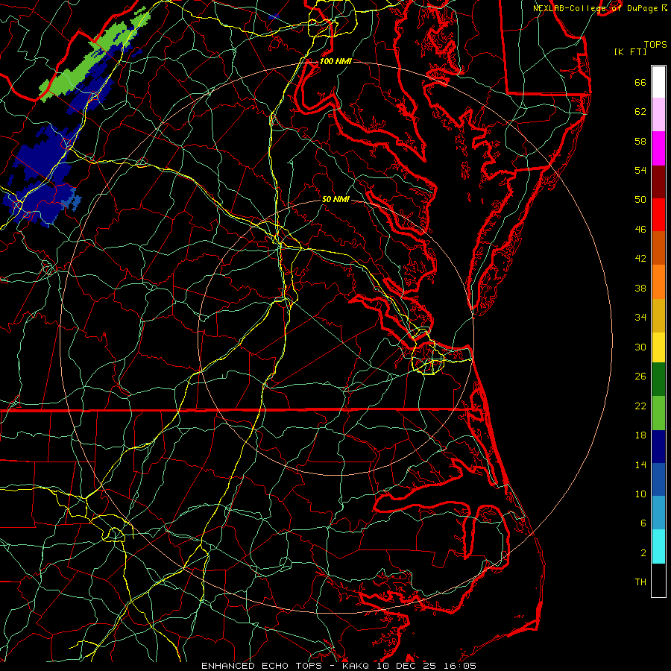
Task: Click the legend value '66'
Action: (x=640, y=82)
